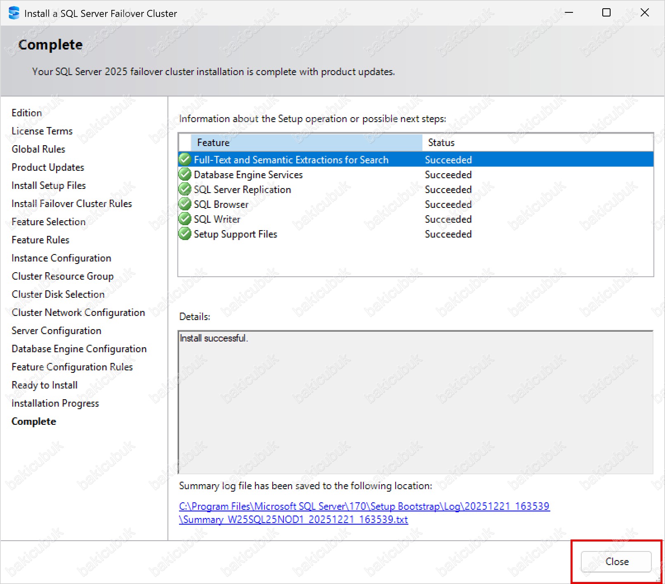Open the summary log file link
Viewport: 665px width, 584px height.
click(364, 506)
